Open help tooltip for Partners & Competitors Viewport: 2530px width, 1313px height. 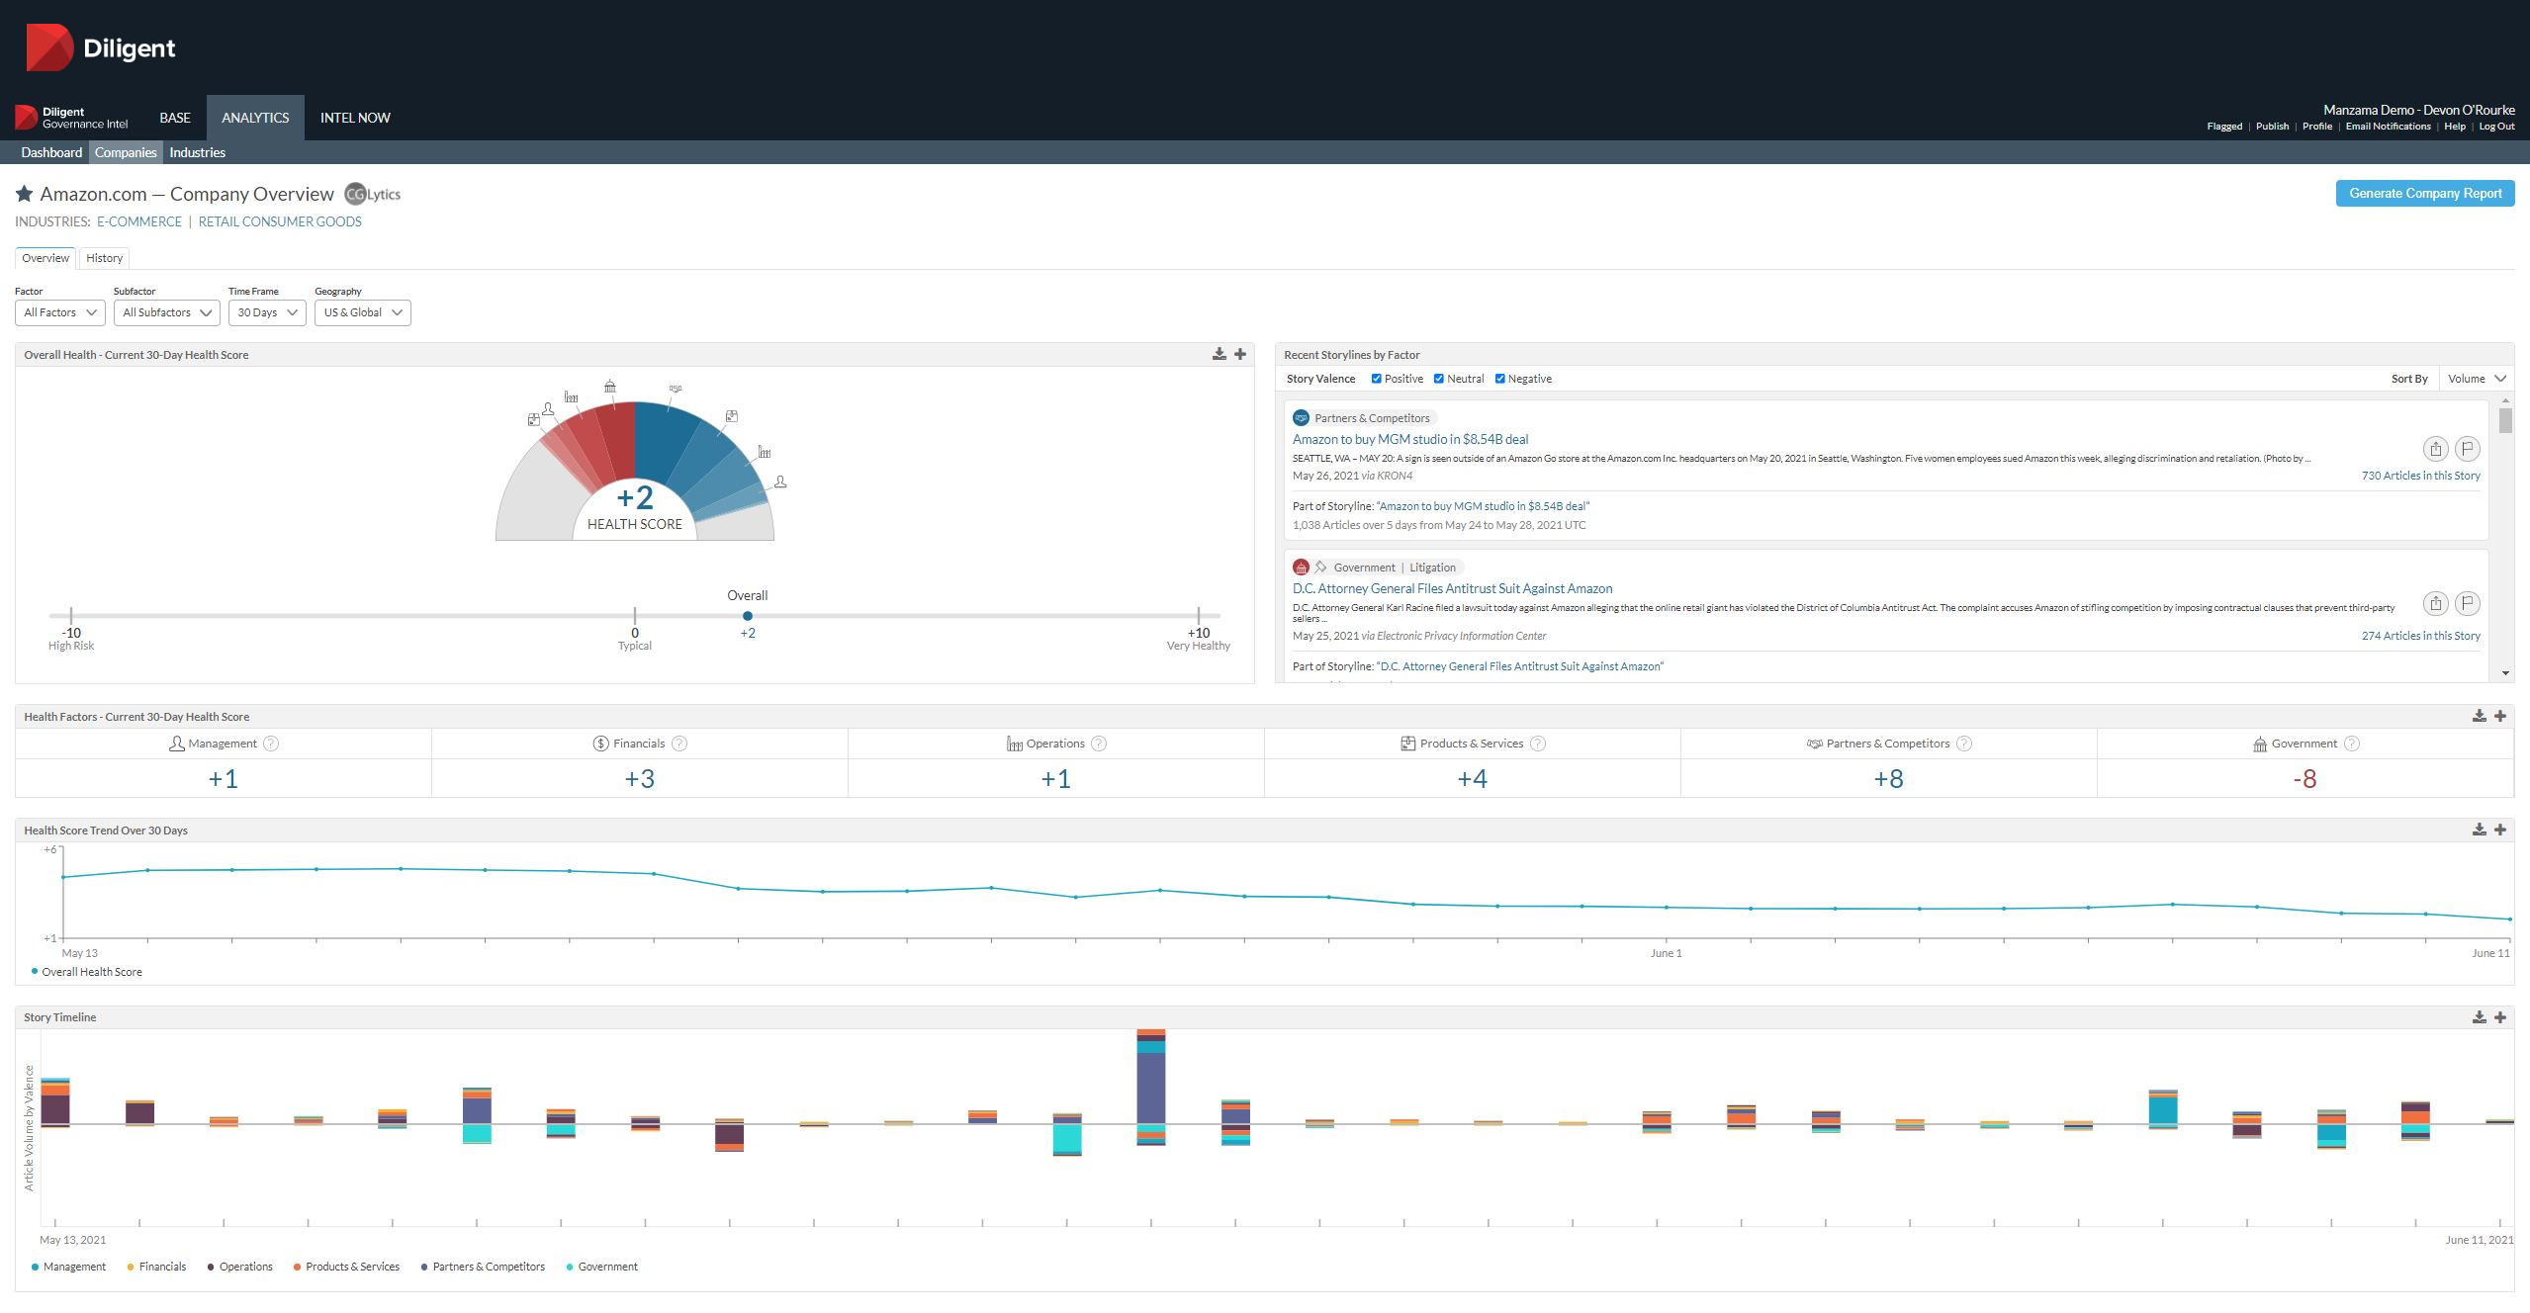click(1964, 744)
